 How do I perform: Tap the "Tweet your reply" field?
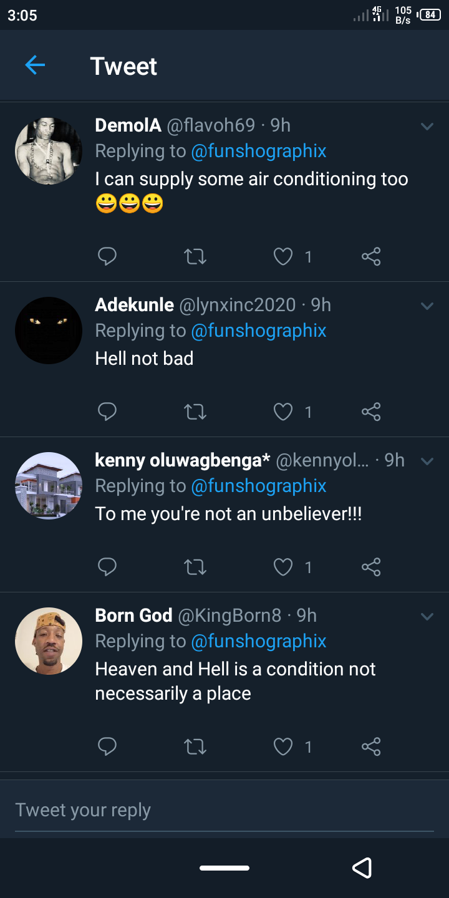tap(224, 810)
